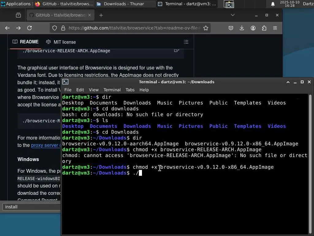314x236 pixels.
Task: Open README outline list icon
Action: (186, 42)
